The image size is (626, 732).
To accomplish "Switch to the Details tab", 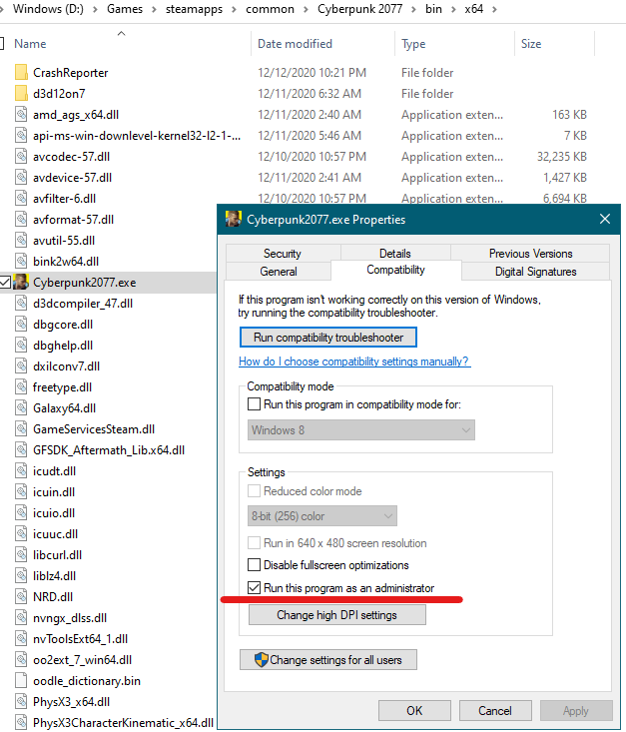I will point(395,253).
